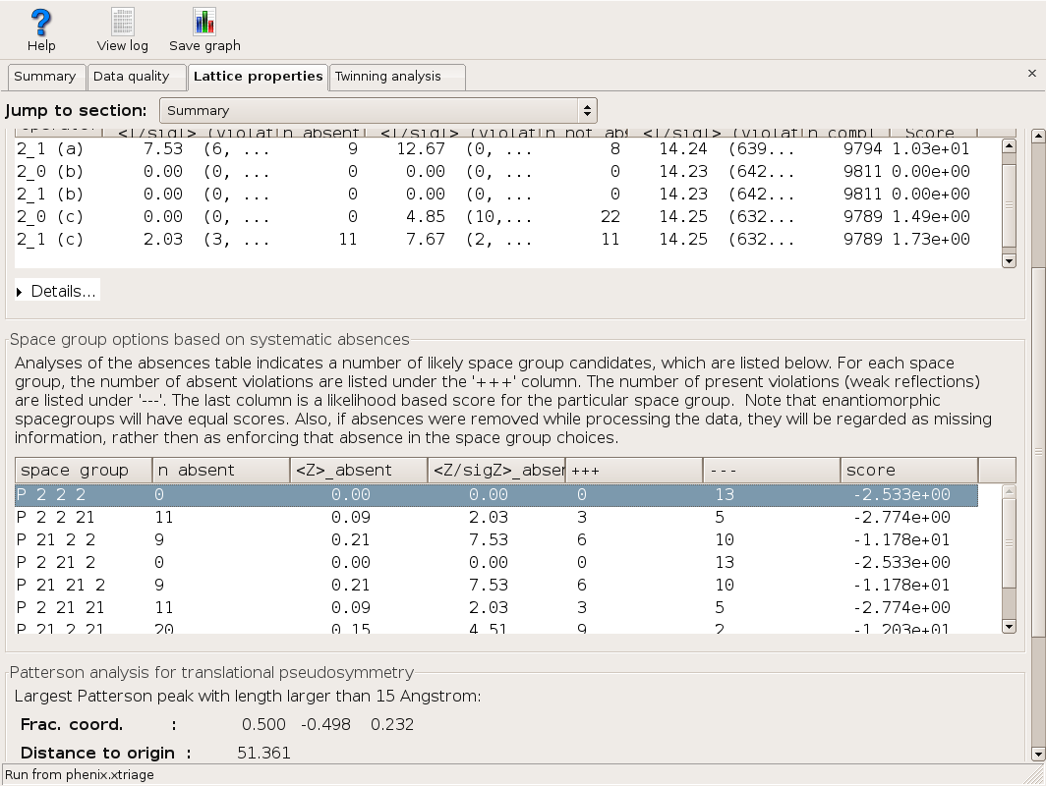Click the n absent column header
Viewport: 1046px width, 786px height.
coord(221,471)
